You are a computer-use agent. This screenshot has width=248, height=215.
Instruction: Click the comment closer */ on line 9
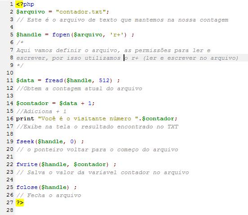pos(20,65)
